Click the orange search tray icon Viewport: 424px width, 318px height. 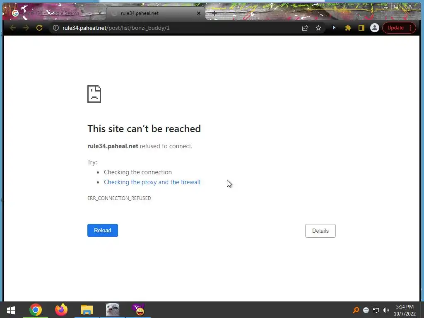(356, 310)
